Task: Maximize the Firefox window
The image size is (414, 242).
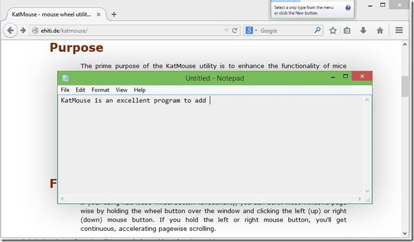Action: coord(383,5)
